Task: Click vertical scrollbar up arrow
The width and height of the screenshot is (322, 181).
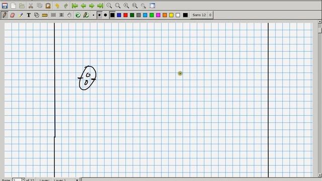Action: 320,21
